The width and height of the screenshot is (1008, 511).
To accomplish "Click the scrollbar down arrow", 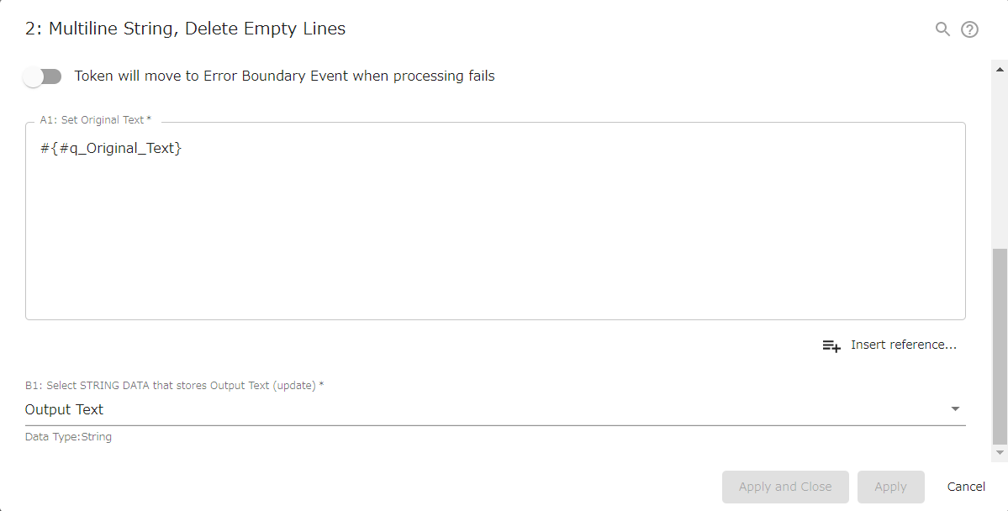I will coord(999,454).
